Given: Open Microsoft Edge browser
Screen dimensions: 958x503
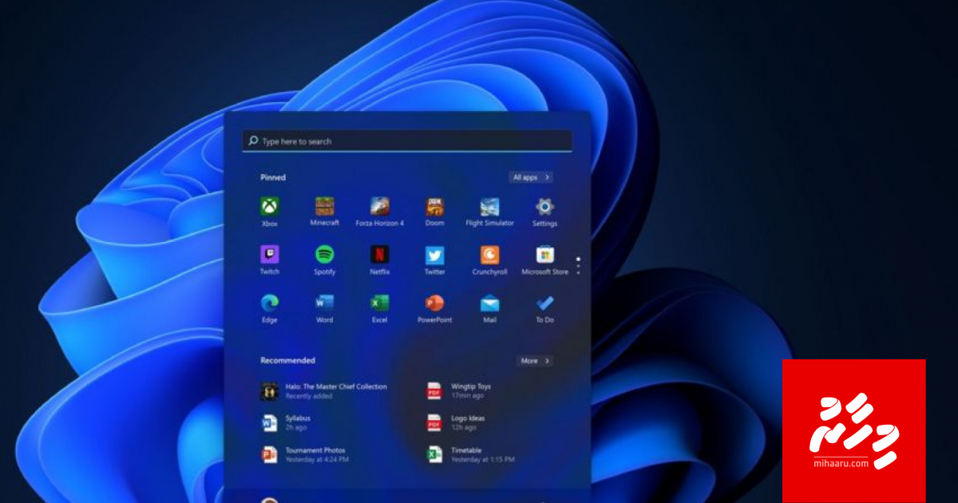Looking at the screenshot, I should (269, 305).
